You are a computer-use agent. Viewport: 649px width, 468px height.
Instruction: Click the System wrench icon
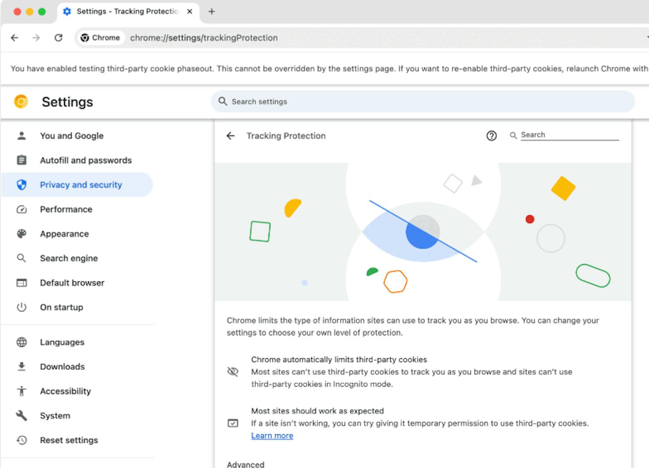click(x=22, y=415)
